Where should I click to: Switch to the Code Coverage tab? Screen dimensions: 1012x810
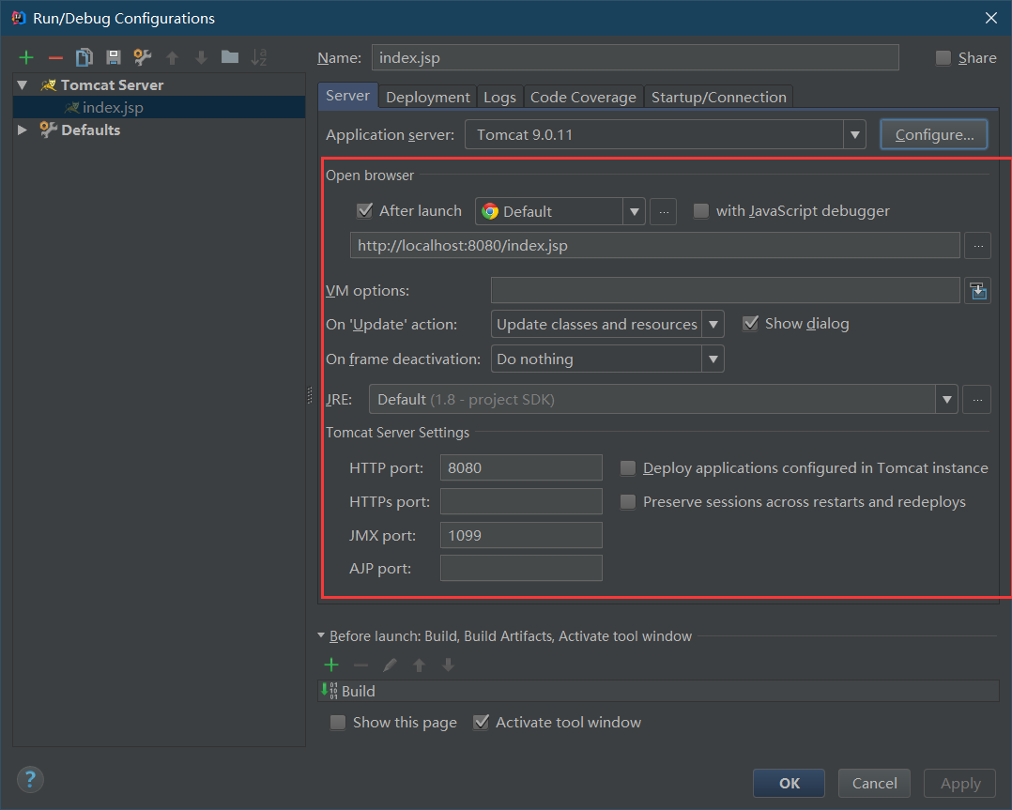[x=584, y=97]
